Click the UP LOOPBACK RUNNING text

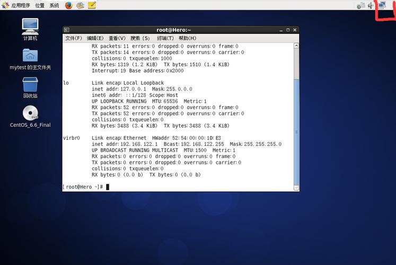pyautogui.click(x=119, y=101)
